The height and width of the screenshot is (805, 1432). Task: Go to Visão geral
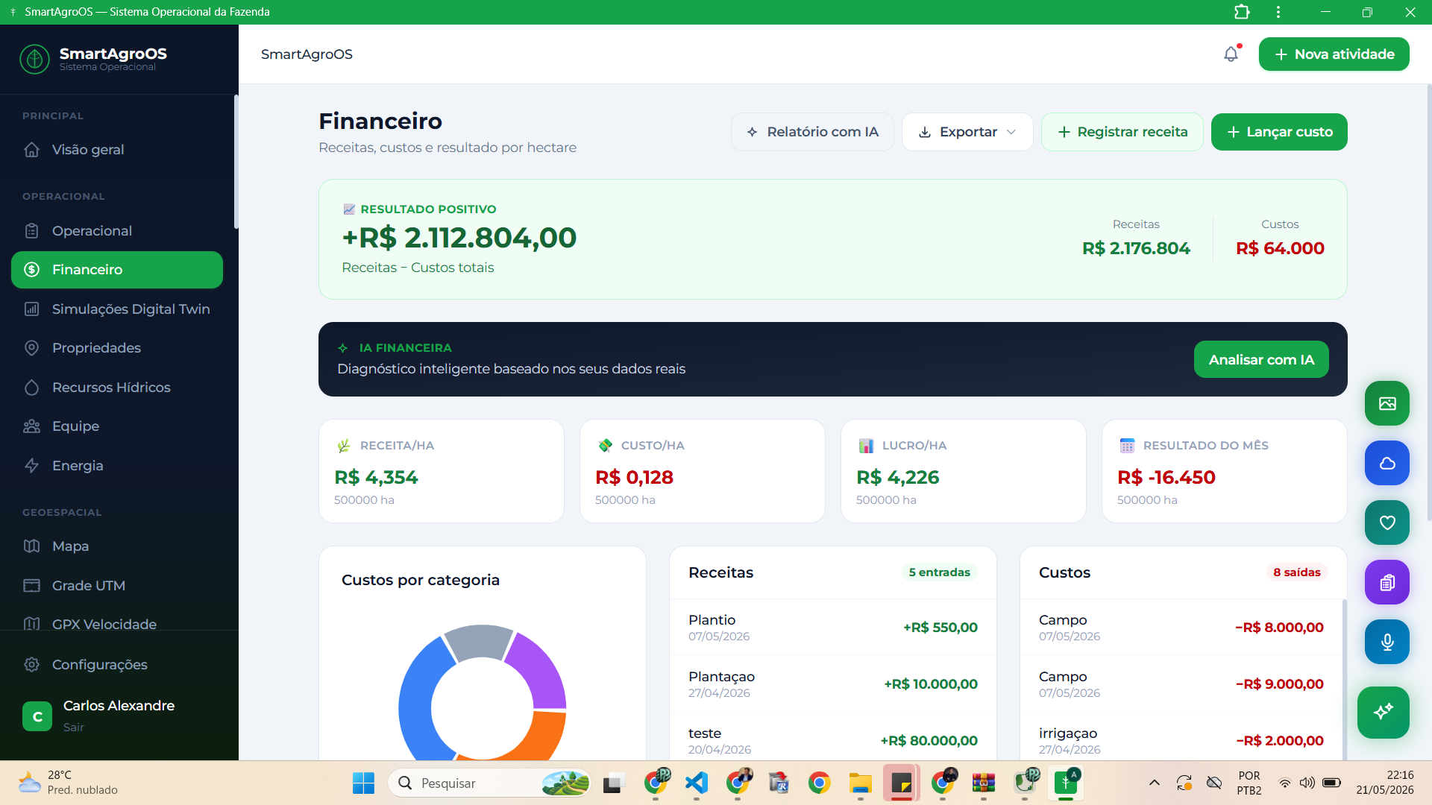(x=117, y=150)
